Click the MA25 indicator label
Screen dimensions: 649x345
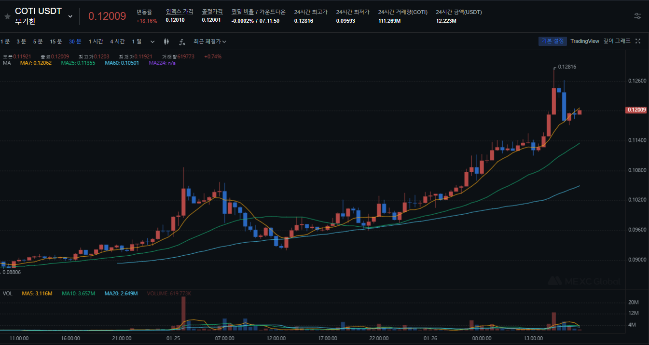click(78, 63)
